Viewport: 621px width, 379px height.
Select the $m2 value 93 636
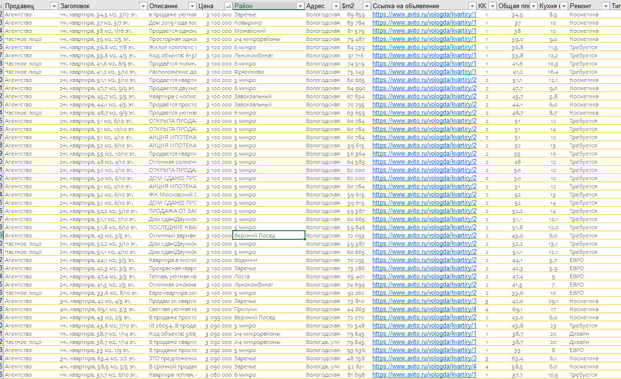[x=356, y=350]
